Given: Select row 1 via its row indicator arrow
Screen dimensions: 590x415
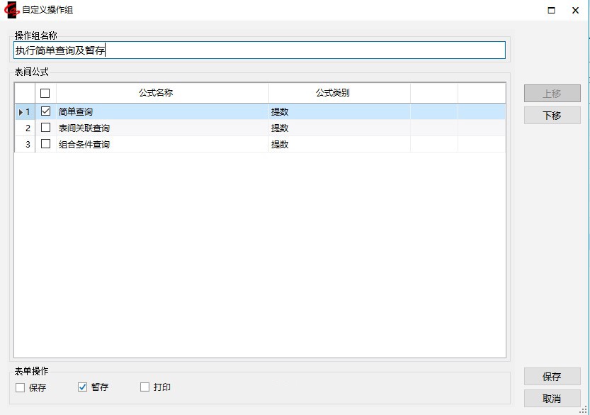Looking at the screenshot, I should [x=24, y=111].
